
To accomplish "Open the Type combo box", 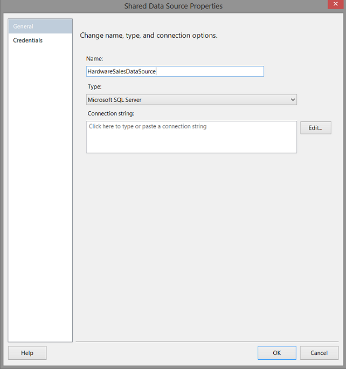I will tap(191, 100).
